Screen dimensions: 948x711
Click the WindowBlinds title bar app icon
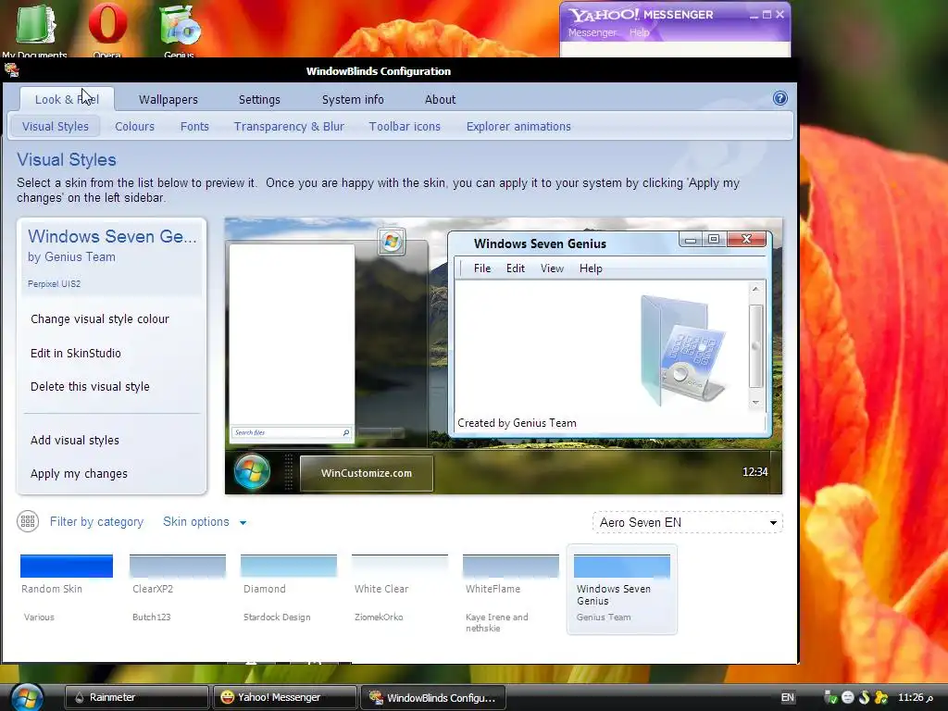coord(11,70)
